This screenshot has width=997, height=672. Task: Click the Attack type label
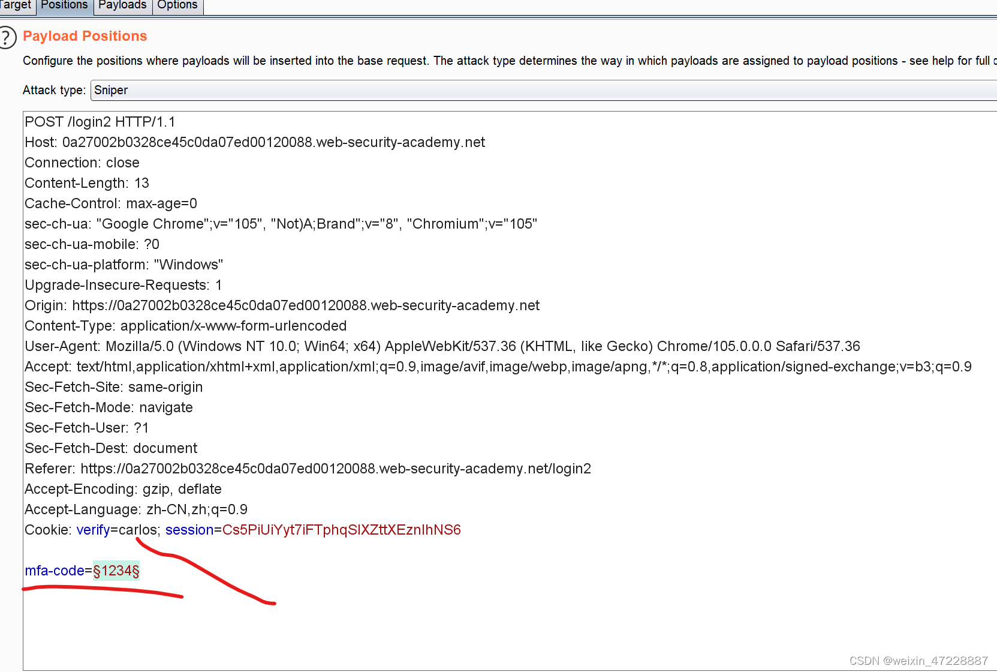click(x=54, y=90)
